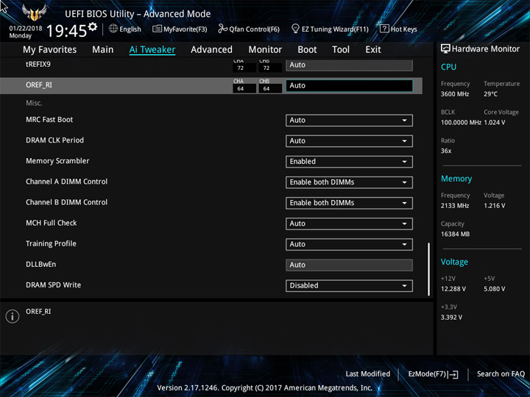Click the EZ Tuning Wizard bulb icon

pyautogui.click(x=295, y=29)
